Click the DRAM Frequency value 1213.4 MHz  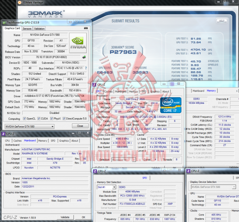(224, 116)
